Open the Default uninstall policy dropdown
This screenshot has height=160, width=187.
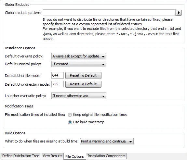tap(79, 64)
